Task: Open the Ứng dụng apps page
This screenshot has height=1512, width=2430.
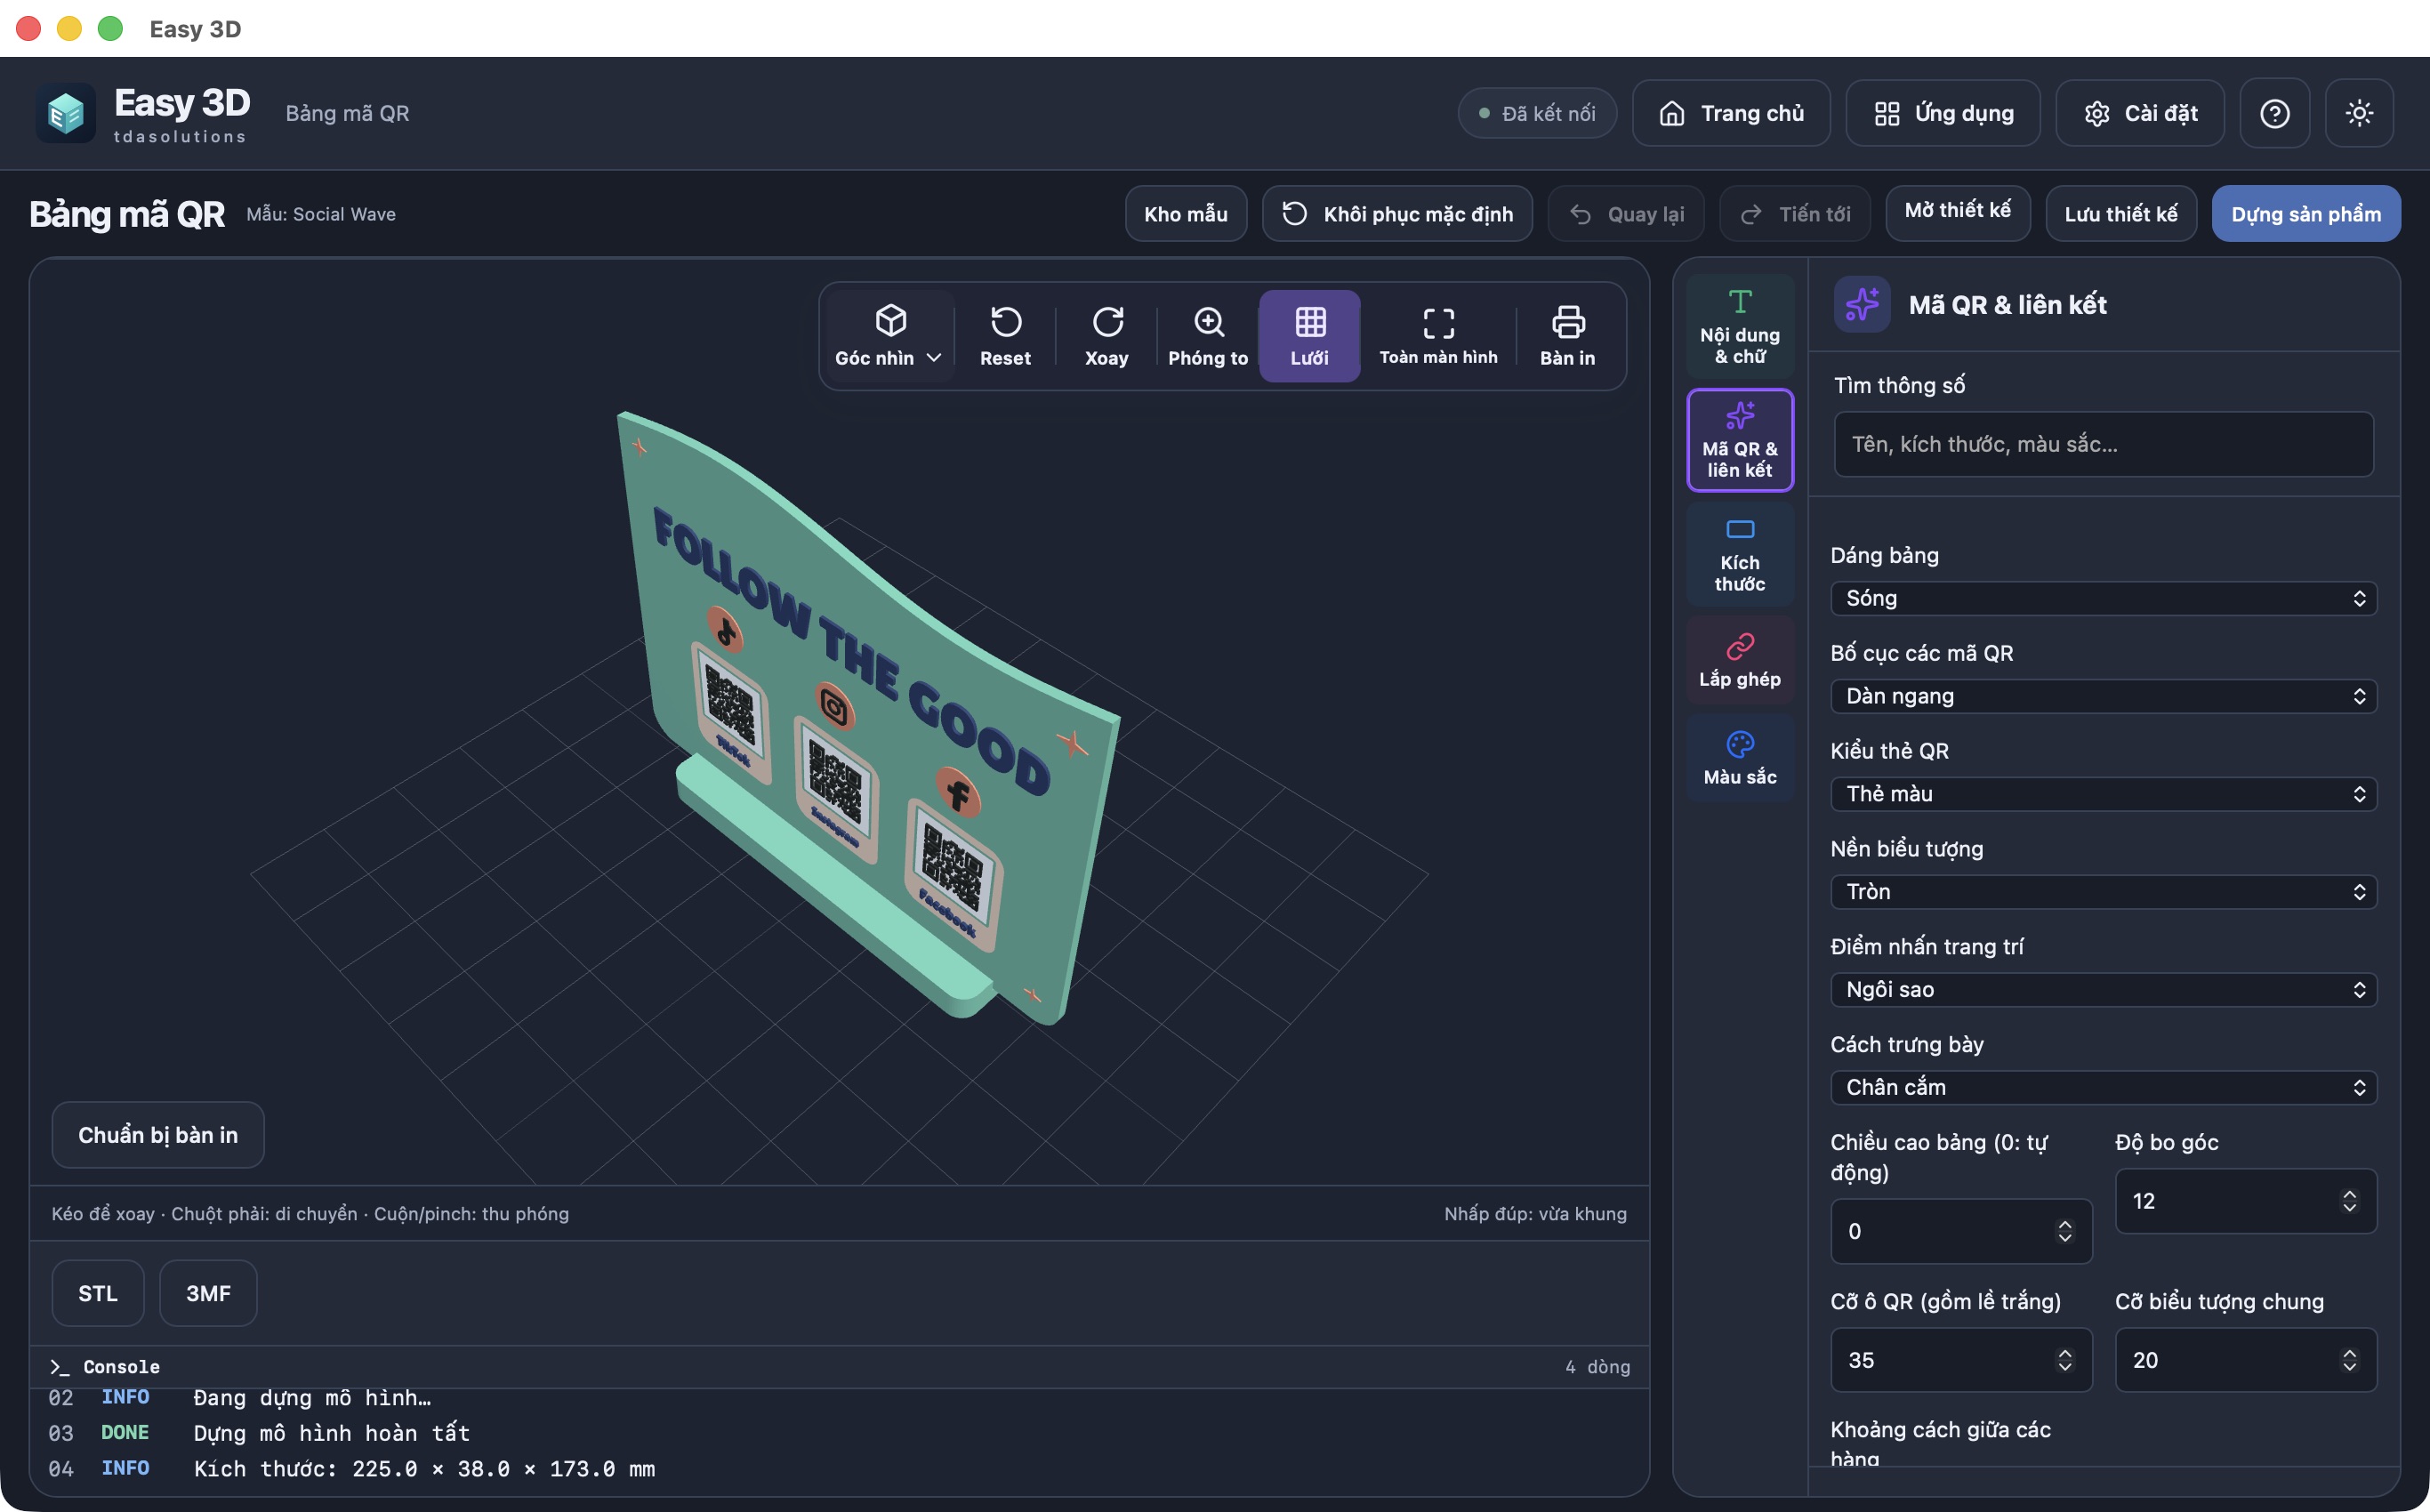Action: click(x=1943, y=113)
